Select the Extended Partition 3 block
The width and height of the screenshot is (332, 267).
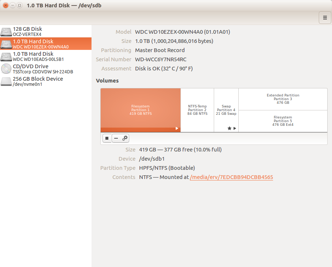(283, 99)
